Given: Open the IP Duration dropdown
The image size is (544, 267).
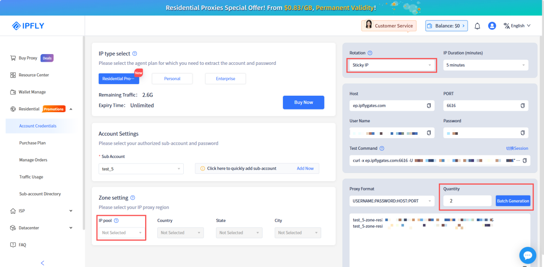Looking at the screenshot, I should [486, 65].
